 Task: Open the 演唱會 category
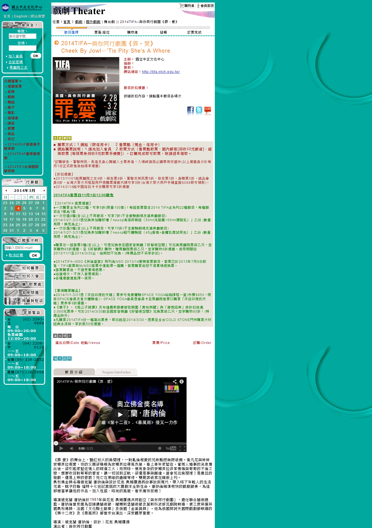coord(13,118)
